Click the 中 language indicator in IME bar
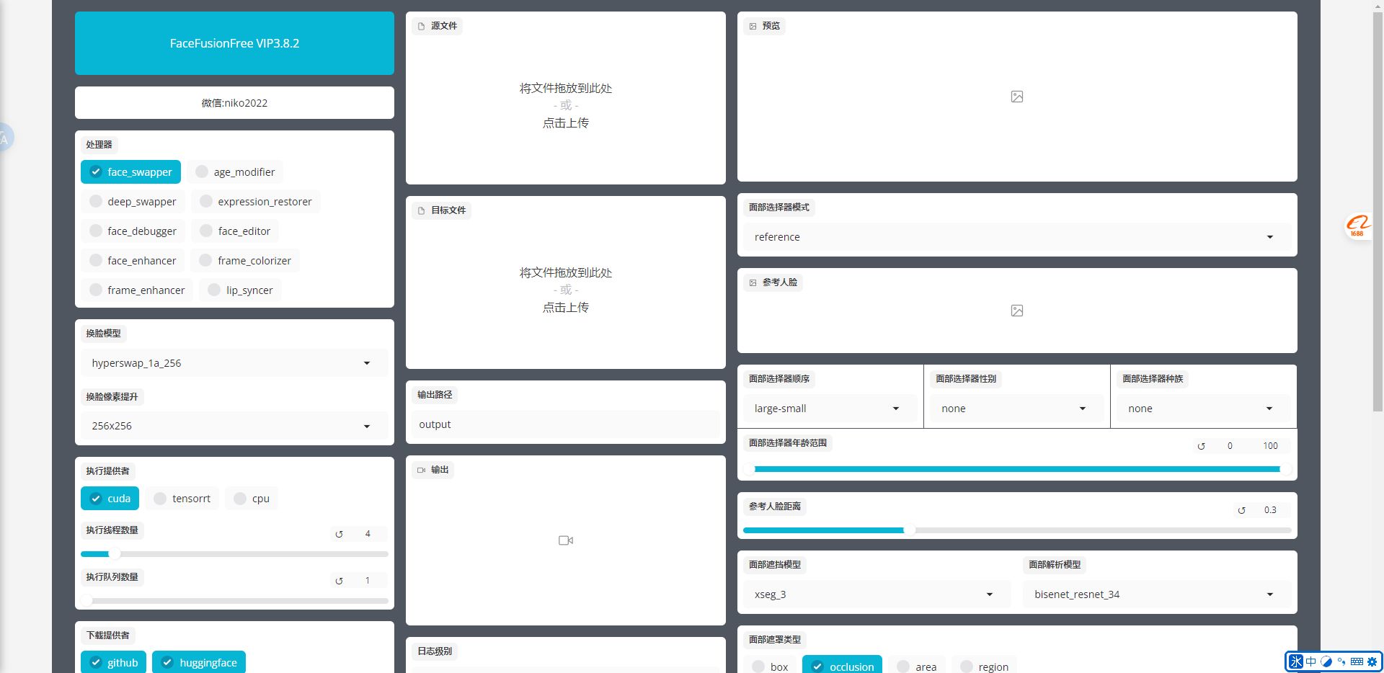The image size is (1384, 673). [x=1311, y=661]
